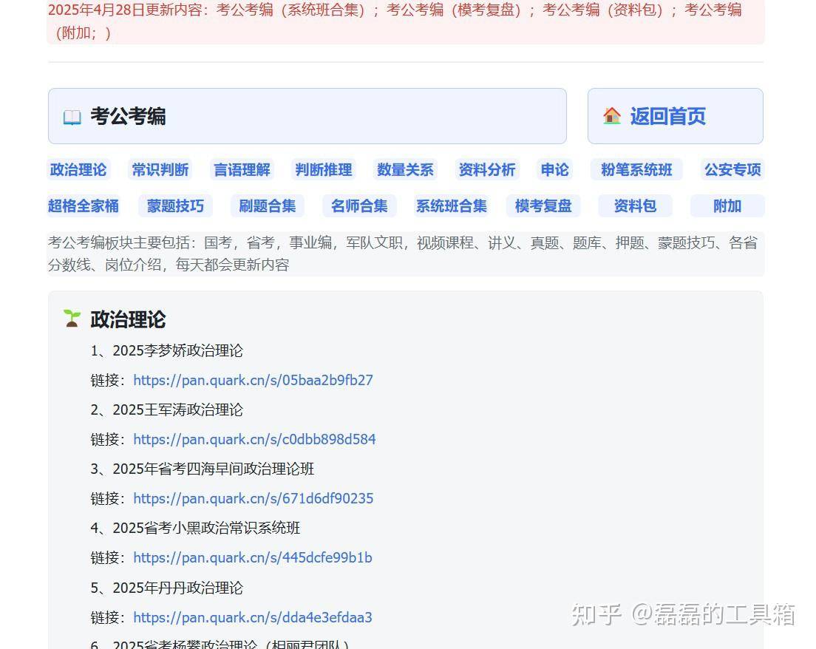The image size is (816, 649).
Task: Select the 常识判断 category tag
Action: [x=160, y=170]
